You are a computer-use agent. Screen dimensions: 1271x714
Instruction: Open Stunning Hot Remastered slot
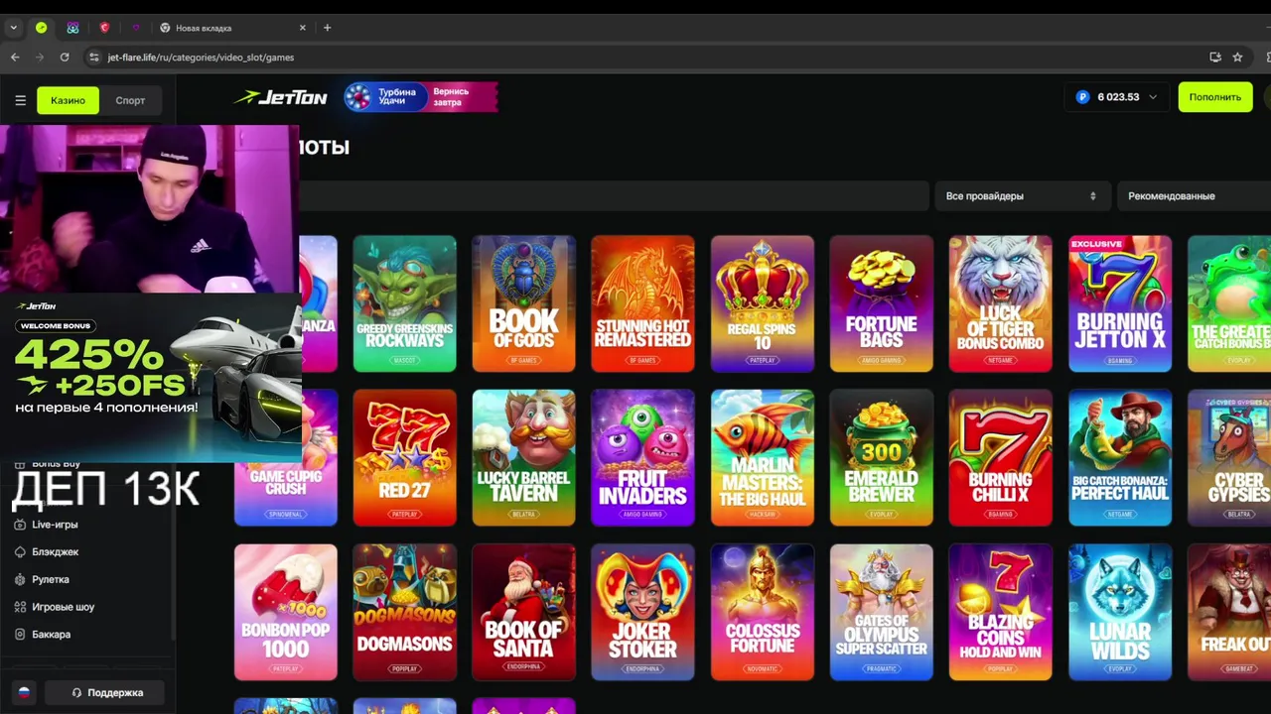(x=642, y=303)
